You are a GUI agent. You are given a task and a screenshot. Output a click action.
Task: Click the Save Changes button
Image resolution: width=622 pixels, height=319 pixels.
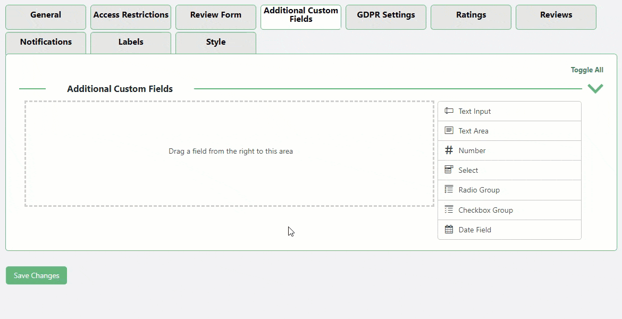[x=37, y=275]
